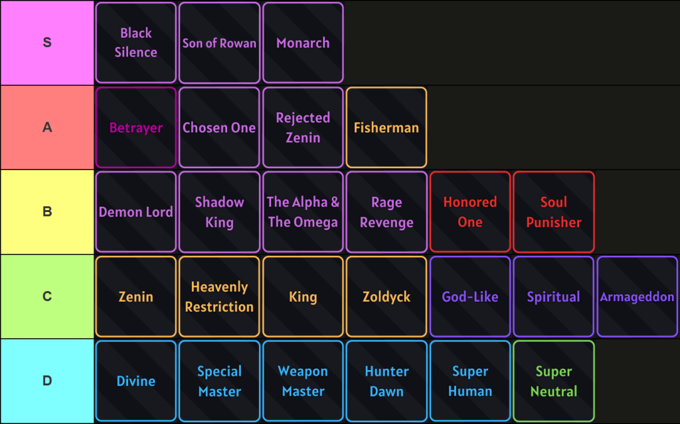Click the Black Silence tile

(x=136, y=43)
